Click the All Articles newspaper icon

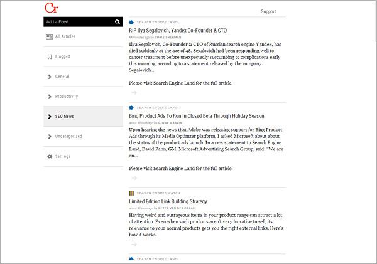50,37
